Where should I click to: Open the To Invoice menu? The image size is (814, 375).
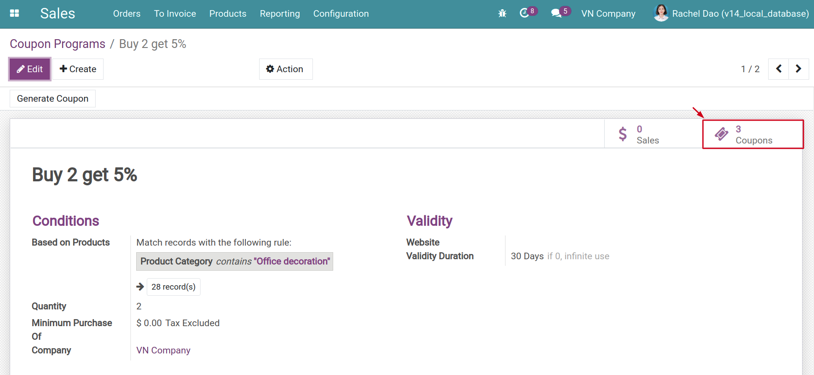pyautogui.click(x=175, y=14)
